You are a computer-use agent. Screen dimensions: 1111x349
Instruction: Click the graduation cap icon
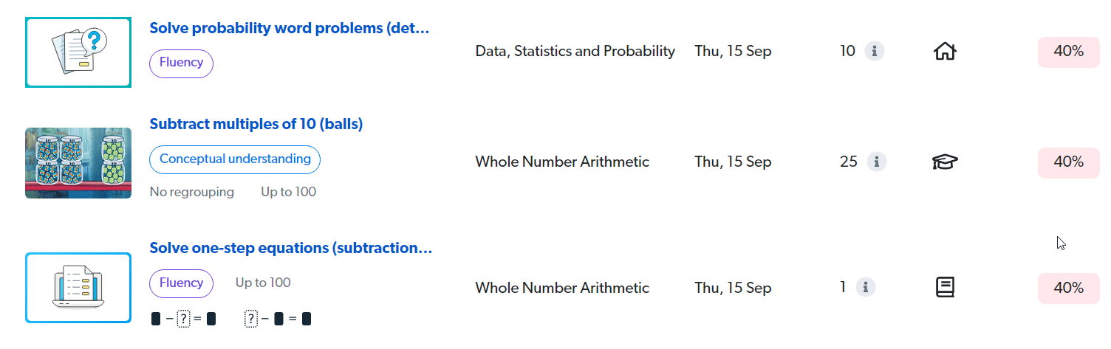(945, 162)
